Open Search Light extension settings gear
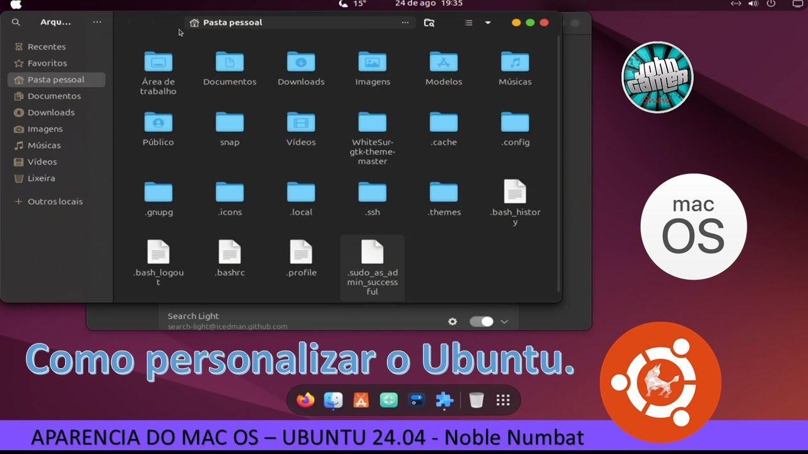The image size is (808, 454). (453, 322)
